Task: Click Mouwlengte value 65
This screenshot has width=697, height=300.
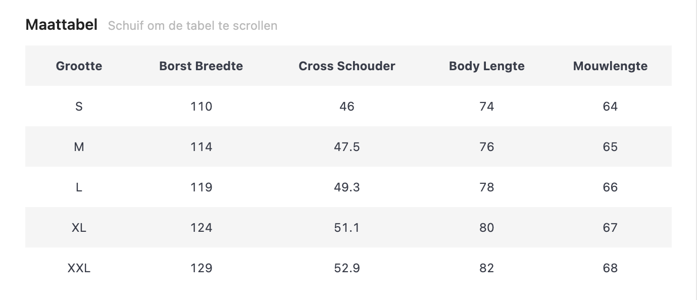Action: (610, 147)
